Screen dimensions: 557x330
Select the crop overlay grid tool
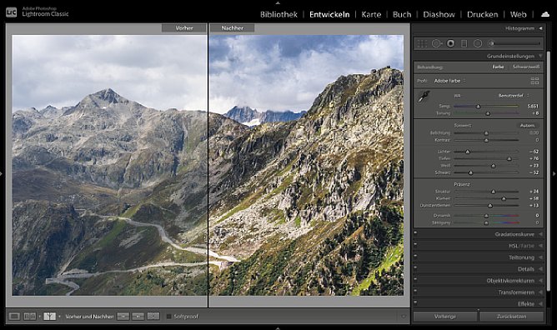tap(422, 43)
